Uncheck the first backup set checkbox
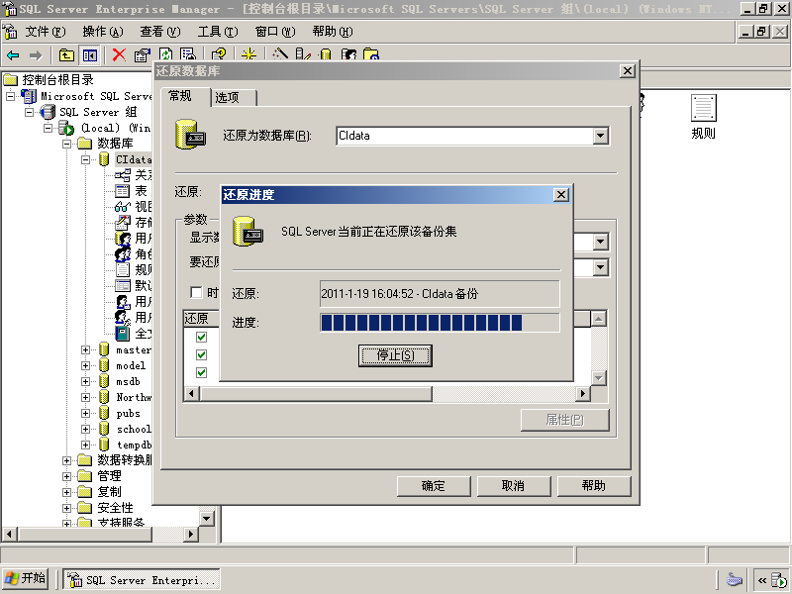 coord(201,337)
